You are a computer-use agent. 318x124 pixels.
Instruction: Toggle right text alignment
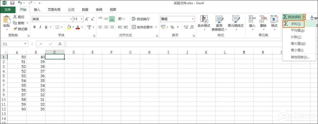[112, 27]
